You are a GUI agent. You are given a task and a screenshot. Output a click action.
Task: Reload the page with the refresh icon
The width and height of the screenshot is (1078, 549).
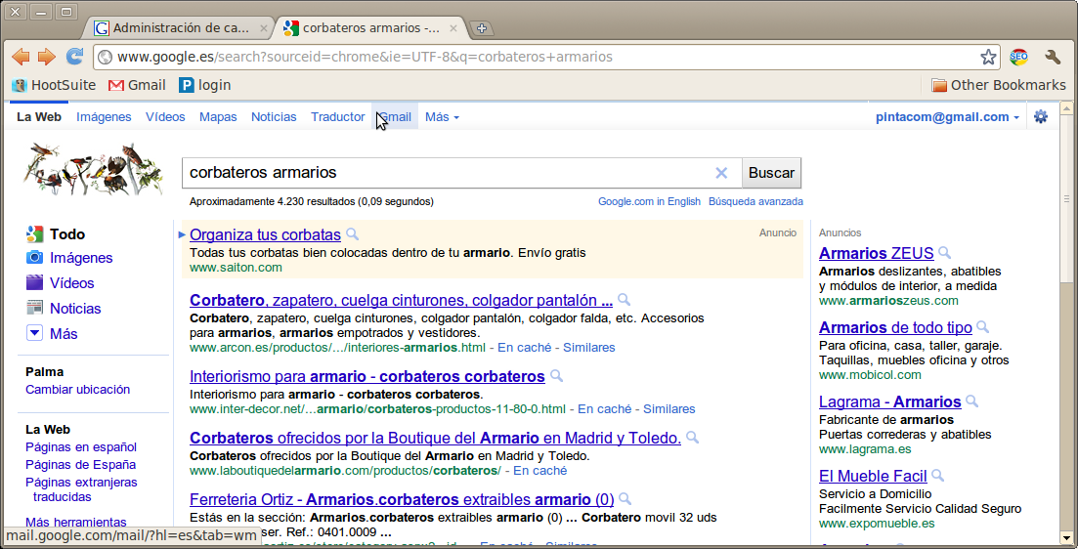[x=74, y=57]
